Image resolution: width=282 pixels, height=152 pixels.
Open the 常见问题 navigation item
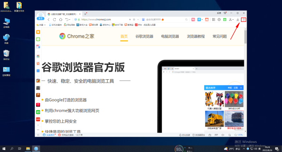[220, 37]
